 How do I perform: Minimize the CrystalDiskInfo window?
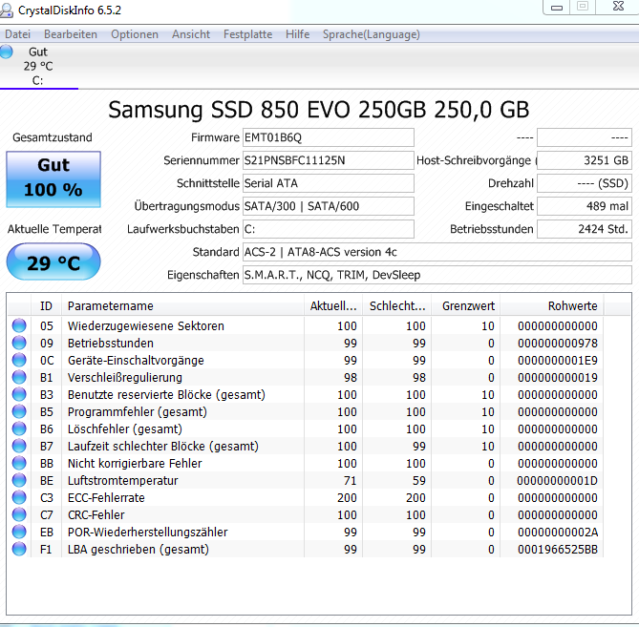click(x=557, y=7)
